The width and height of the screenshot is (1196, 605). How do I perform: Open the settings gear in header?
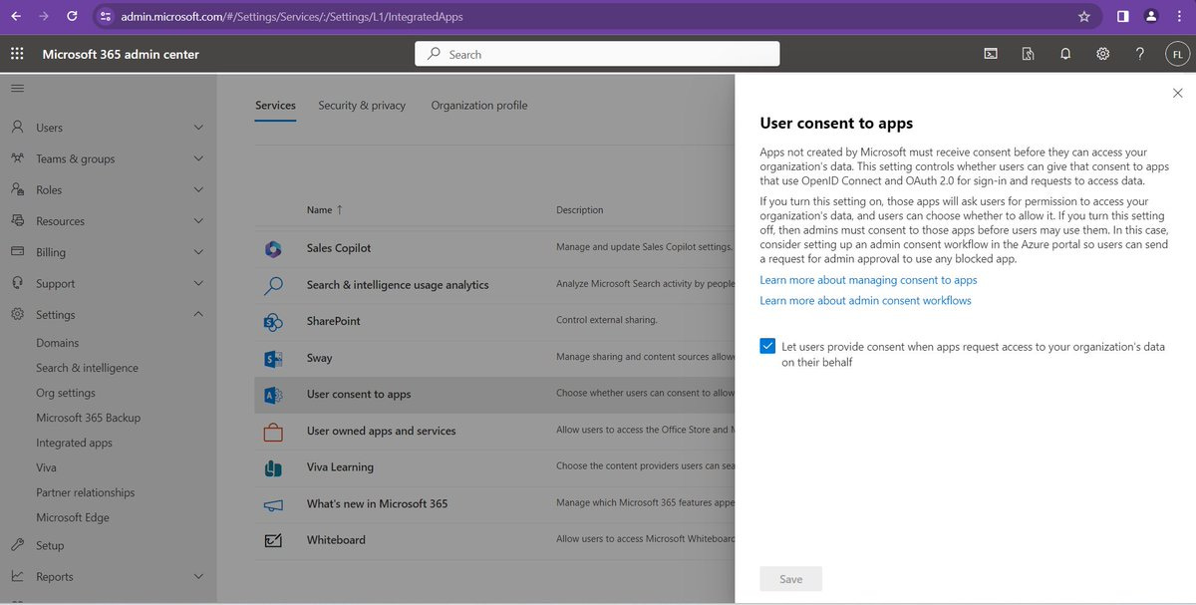(x=1103, y=54)
